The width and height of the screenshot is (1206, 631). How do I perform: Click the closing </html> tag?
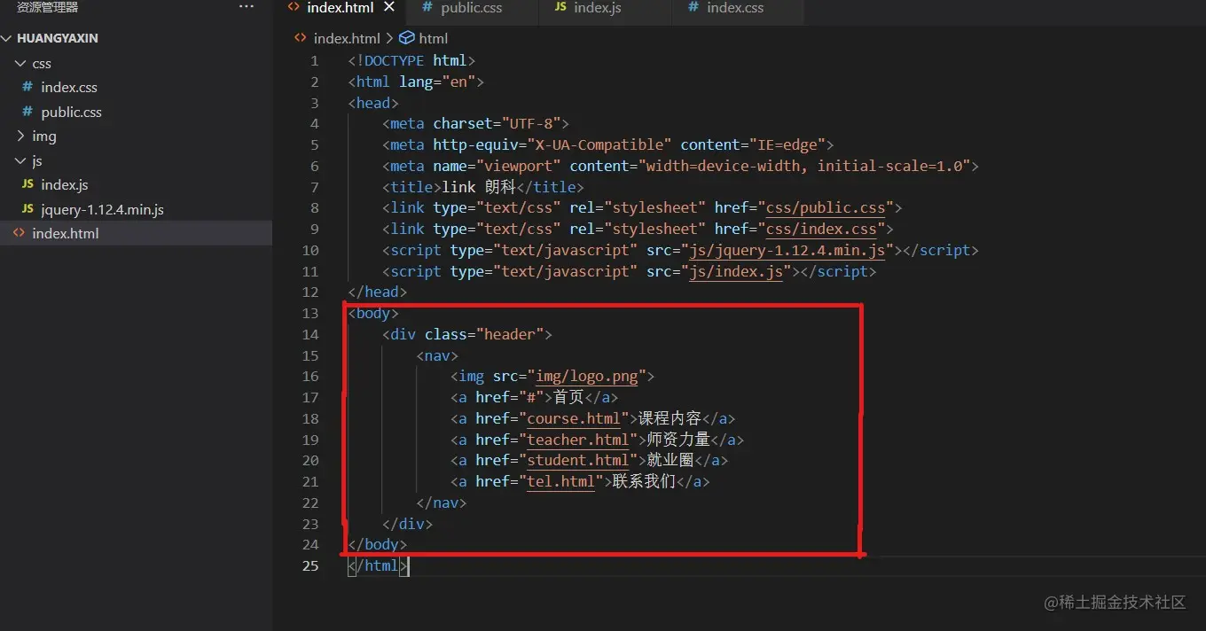pyautogui.click(x=379, y=565)
